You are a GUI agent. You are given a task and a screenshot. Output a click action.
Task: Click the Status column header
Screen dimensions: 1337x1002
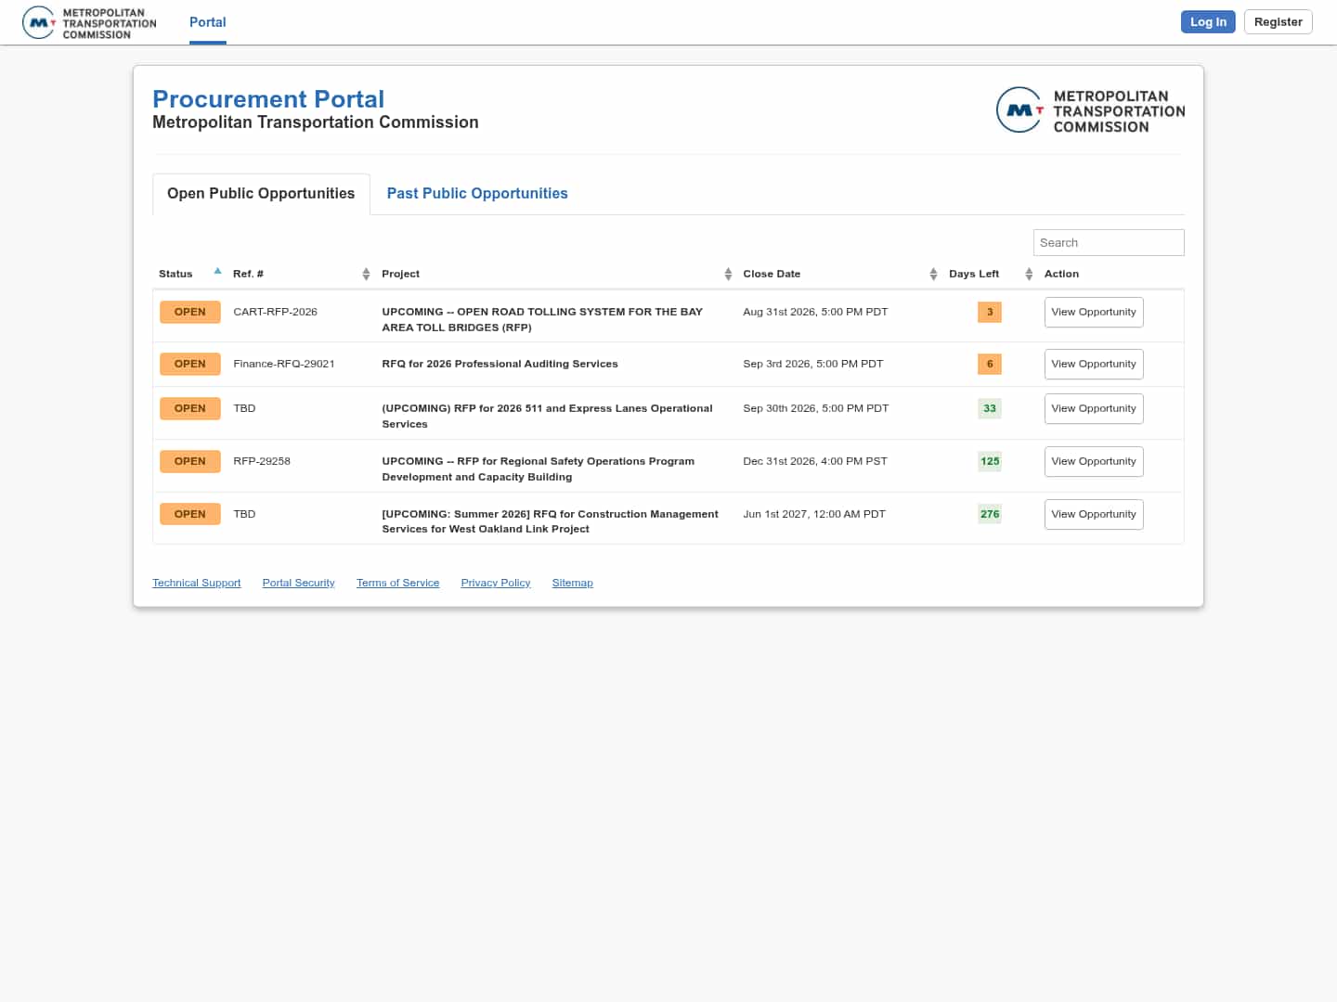[175, 275]
